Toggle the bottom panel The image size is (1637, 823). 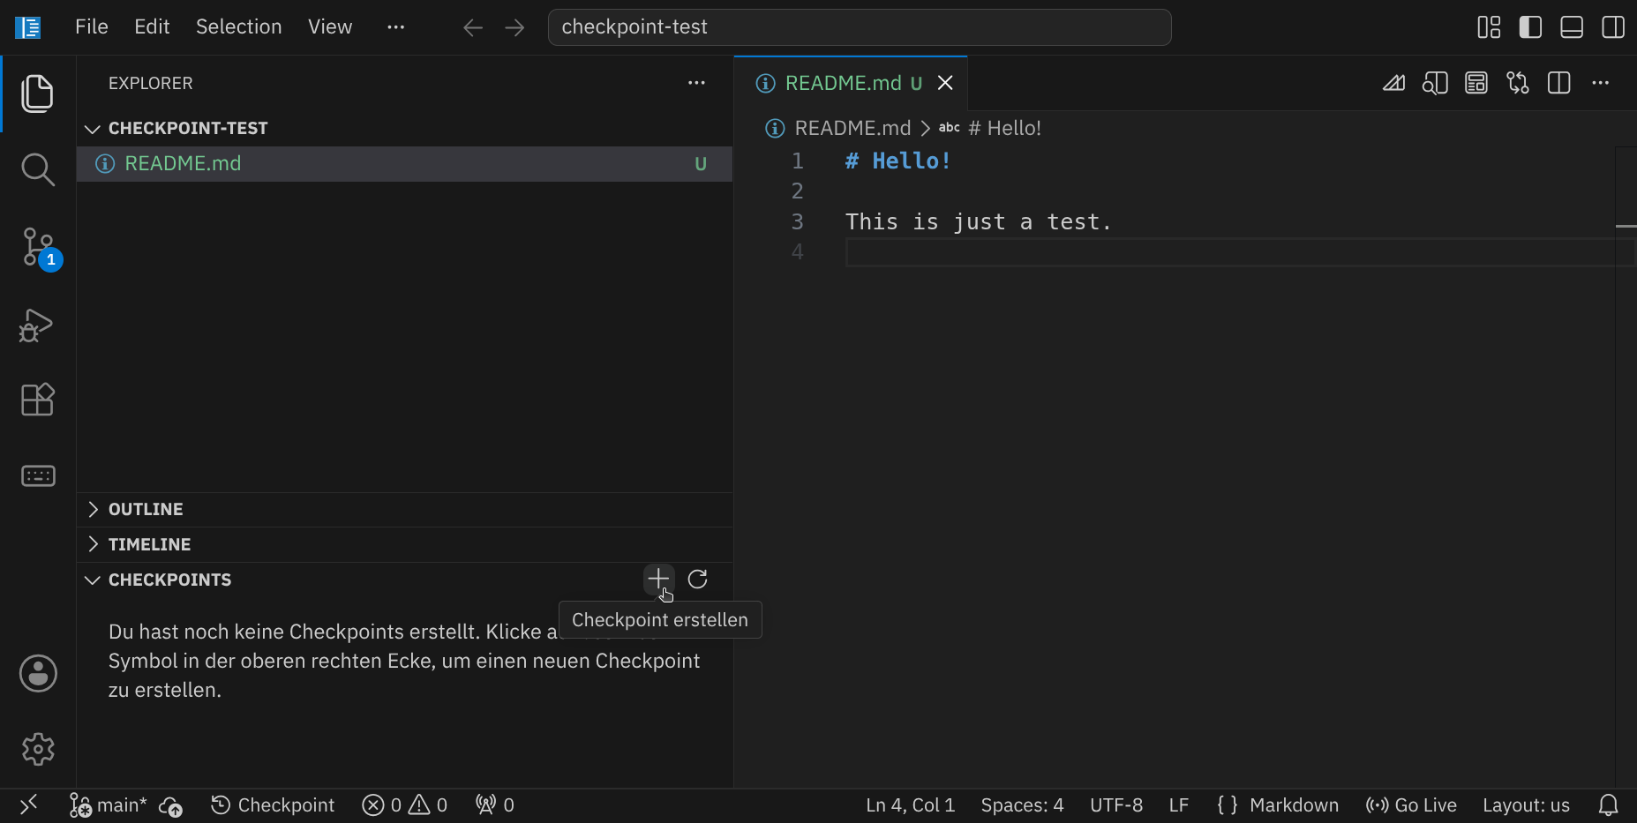(1572, 27)
